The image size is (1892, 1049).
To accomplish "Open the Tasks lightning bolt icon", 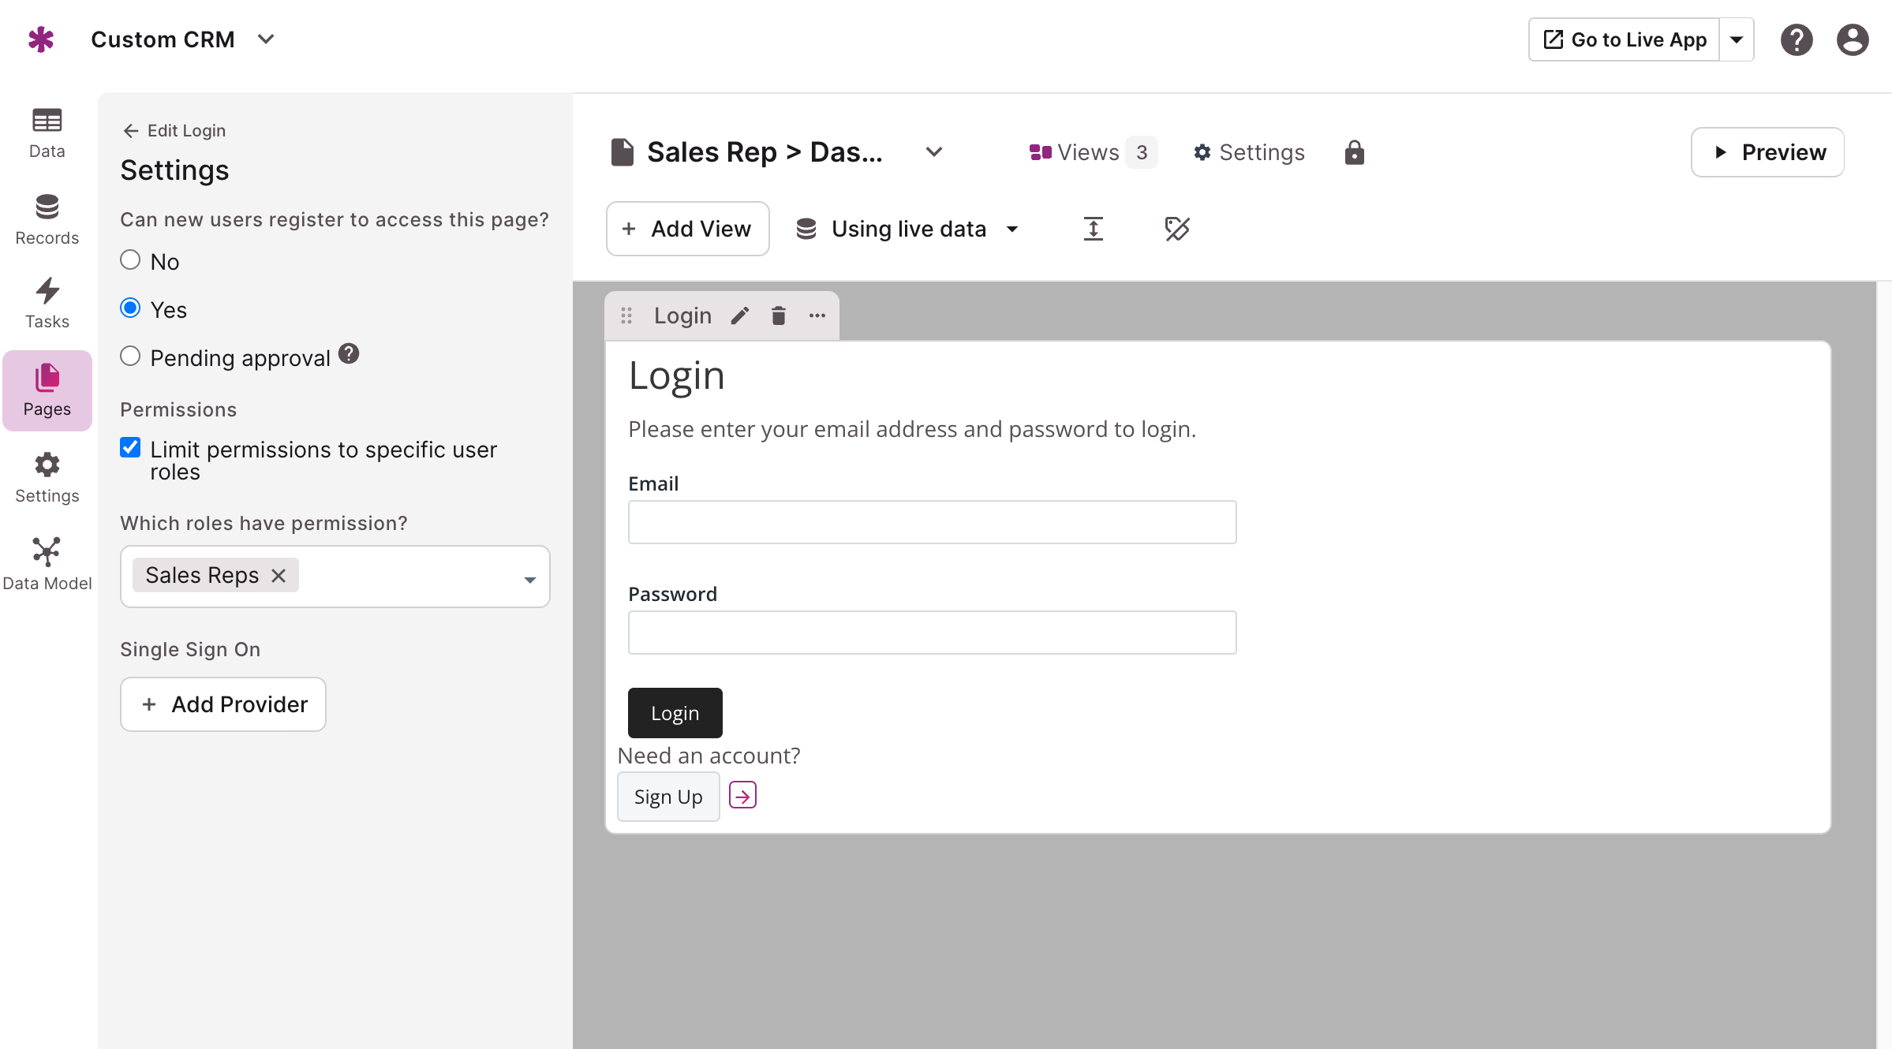I will pos(47,290).
